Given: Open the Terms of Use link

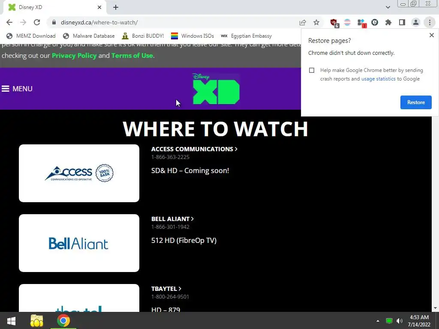Looking at the screenshot, I should [x=132, y=56].
